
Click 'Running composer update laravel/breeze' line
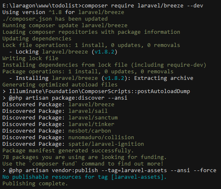pyautogui.click(x=65, y=26)
